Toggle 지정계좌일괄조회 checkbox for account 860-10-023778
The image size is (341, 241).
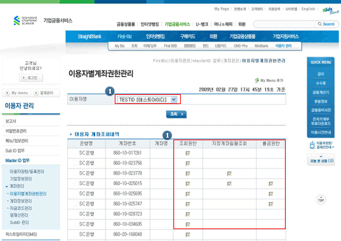click(x=230, y=174)
